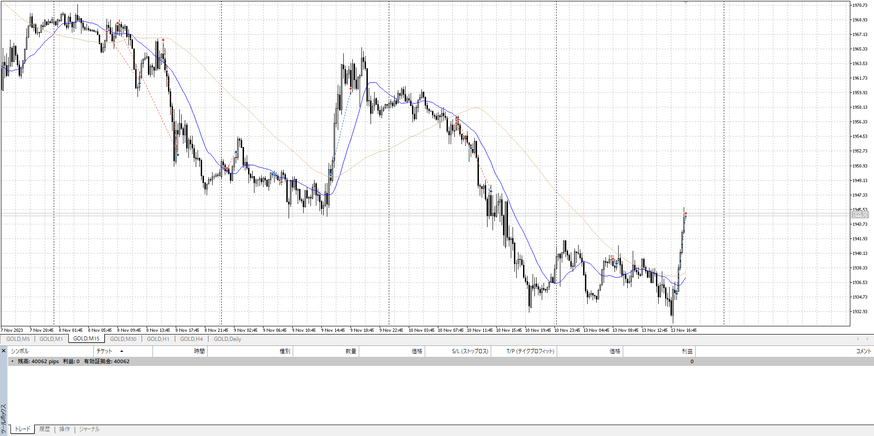Close the terminal panel with the X
Viewport: 874px width, 436px height.
pyautogui.click(x=4, y=351)
